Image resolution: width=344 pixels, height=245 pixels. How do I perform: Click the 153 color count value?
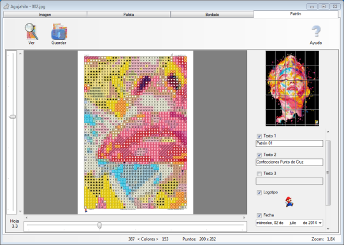(165, 239)
